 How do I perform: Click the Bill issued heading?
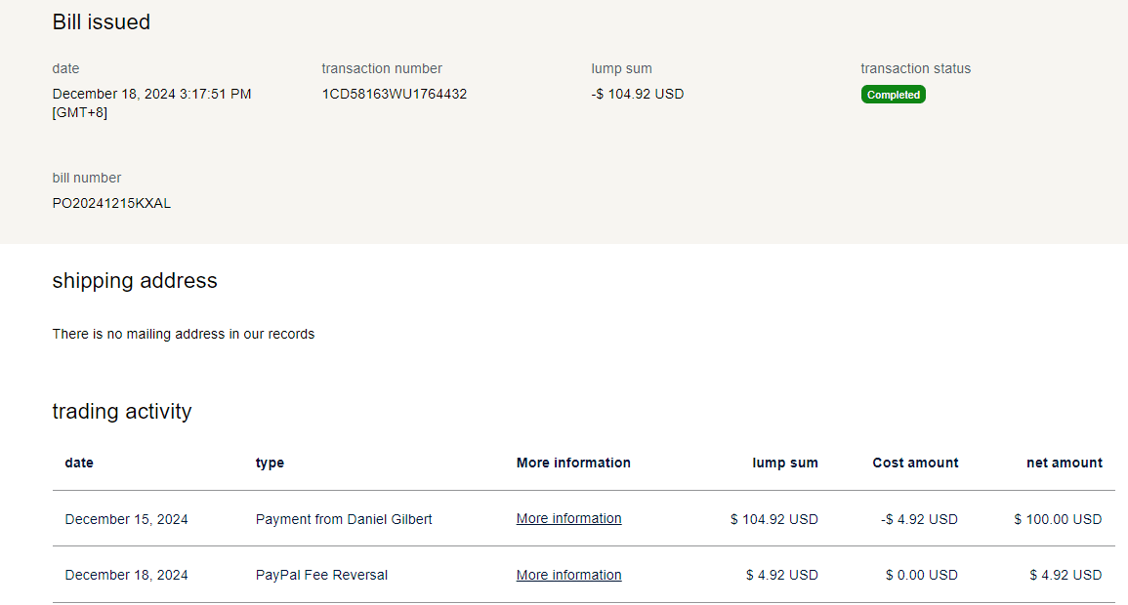[x=102, y=22]
